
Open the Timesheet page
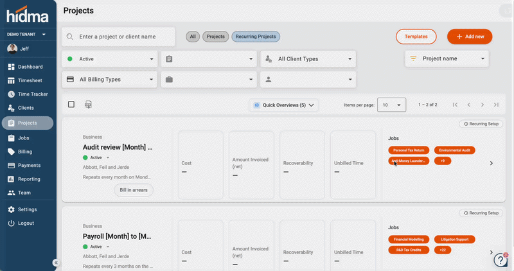30,81
